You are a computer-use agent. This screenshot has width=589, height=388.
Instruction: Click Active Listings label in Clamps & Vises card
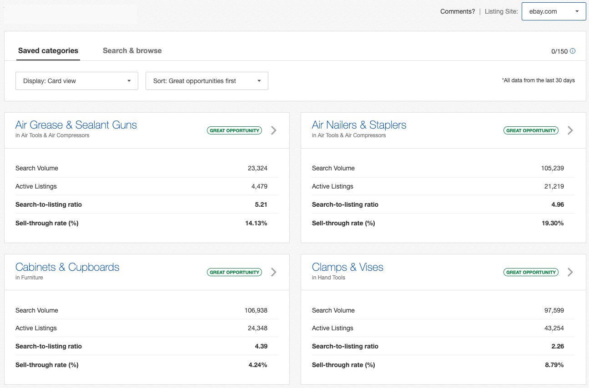click(x=332, y=328)
